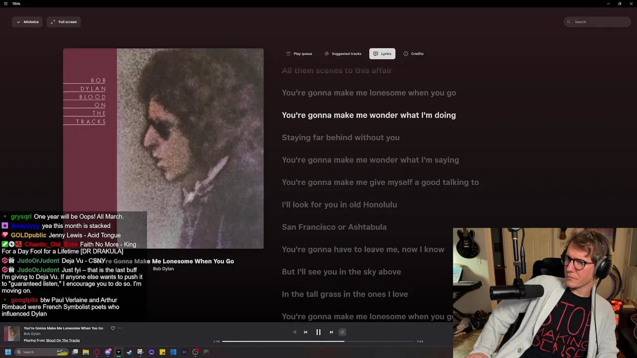Jump to lyric "You're gonna make me give myself a good talking to"

[380, 182]
